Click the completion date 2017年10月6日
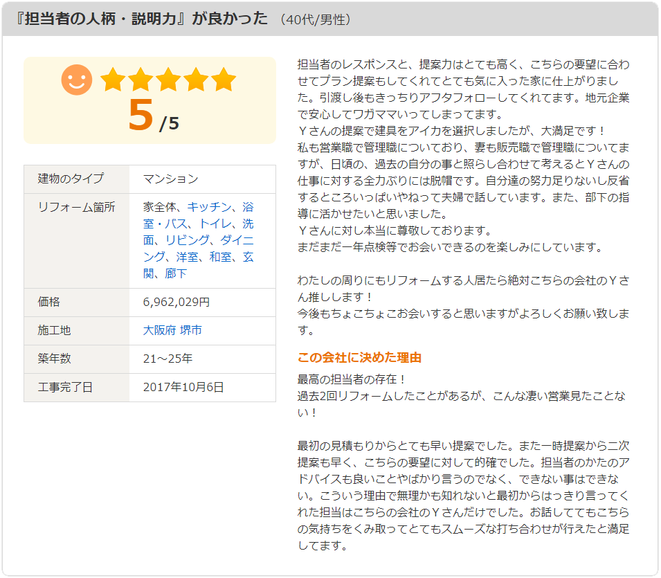 (x=183, y=387)
